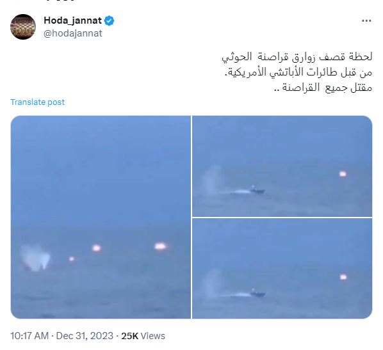Open the top-right attached image

coord(282,166)
